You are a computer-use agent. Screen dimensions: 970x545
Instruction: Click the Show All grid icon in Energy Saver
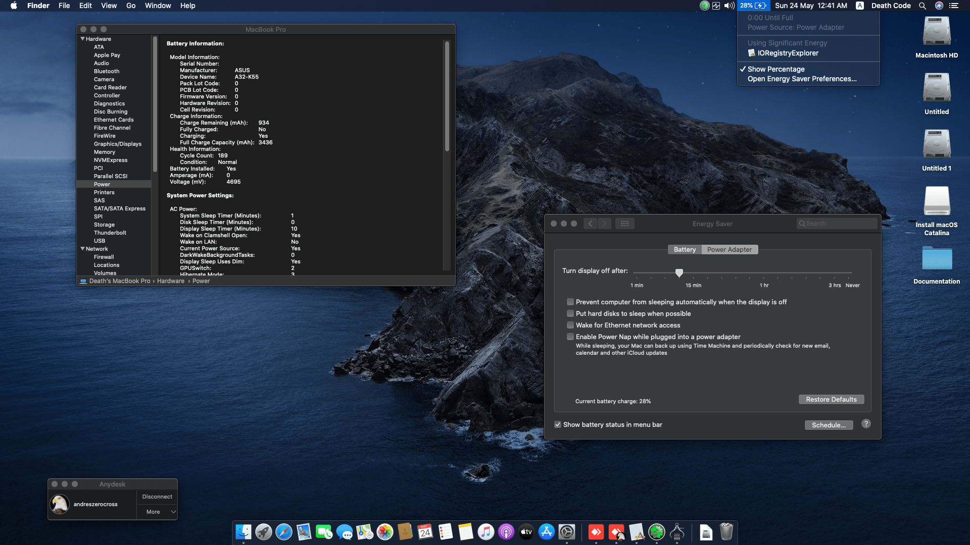click(x=625, y=224)
